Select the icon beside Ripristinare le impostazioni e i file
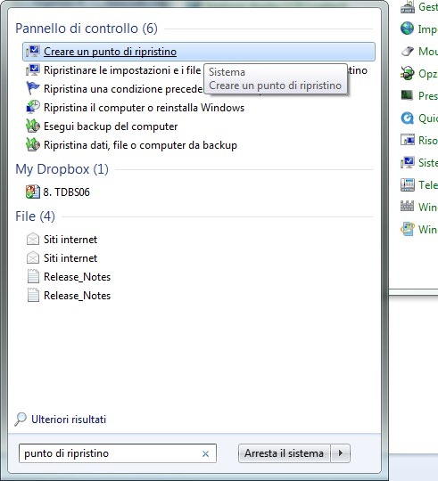Viewport: 438px width, 481px height. coord(32,70)
